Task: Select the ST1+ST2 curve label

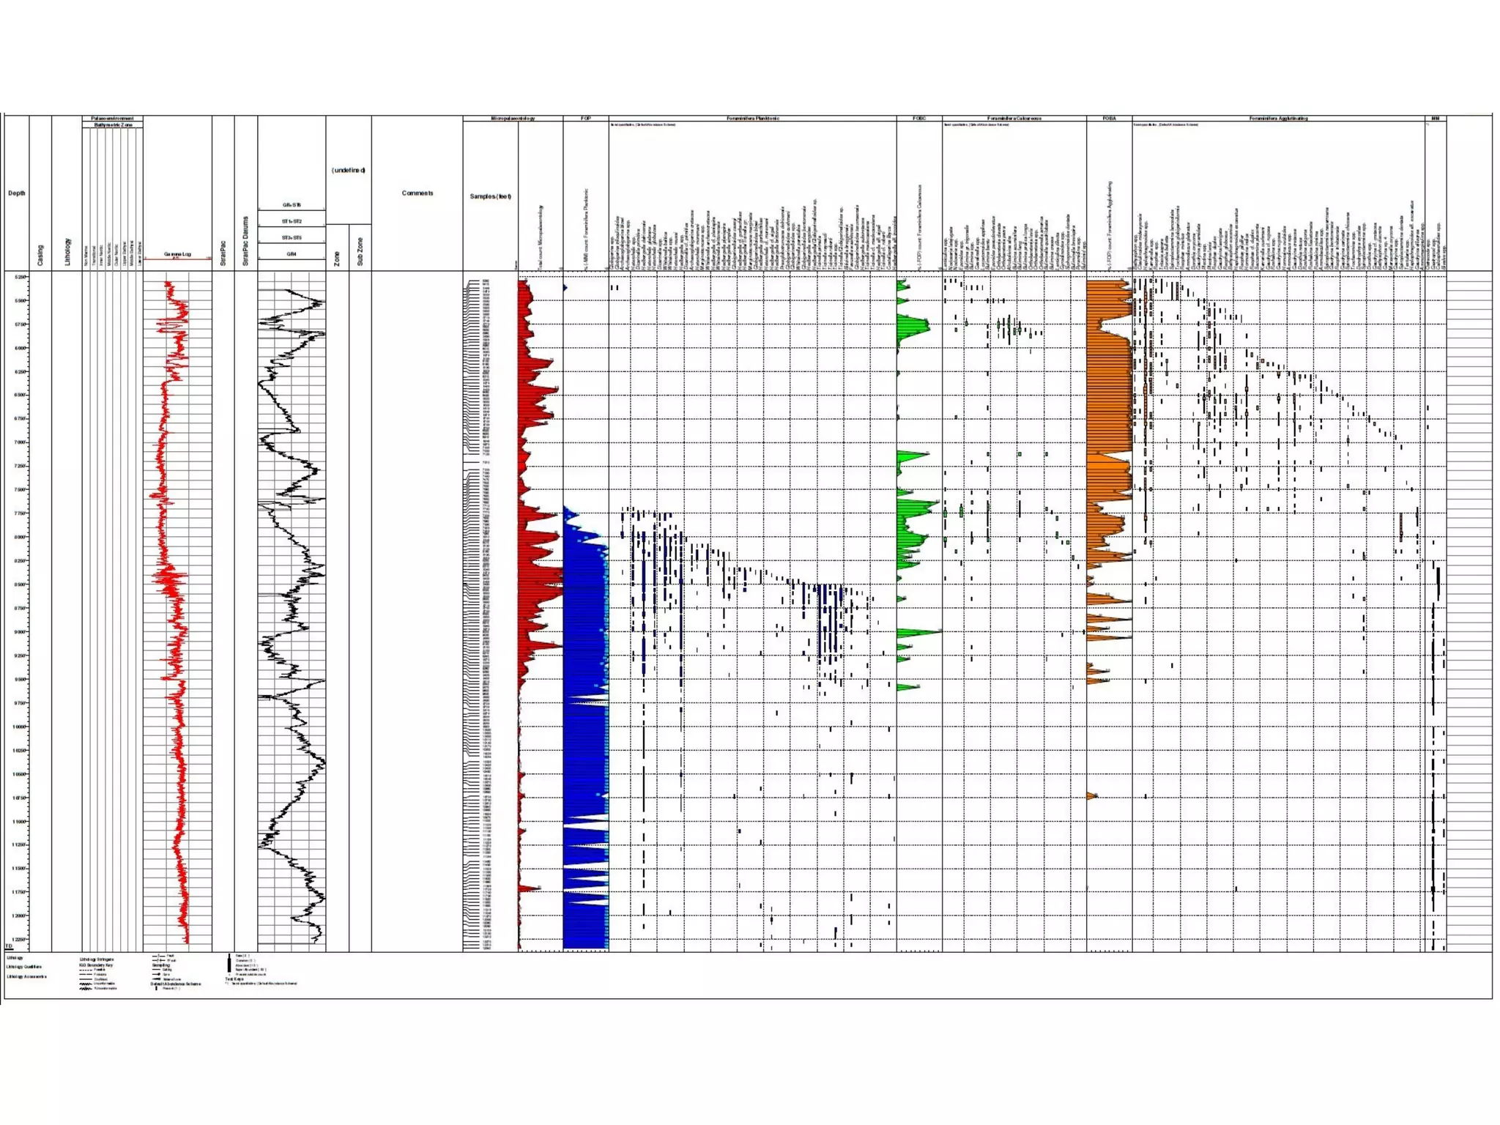Action: [x=292, y=221]
